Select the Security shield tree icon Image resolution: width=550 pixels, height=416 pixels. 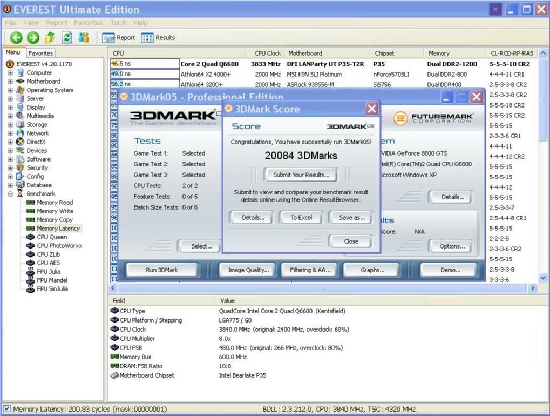click(x=21, y=168)
